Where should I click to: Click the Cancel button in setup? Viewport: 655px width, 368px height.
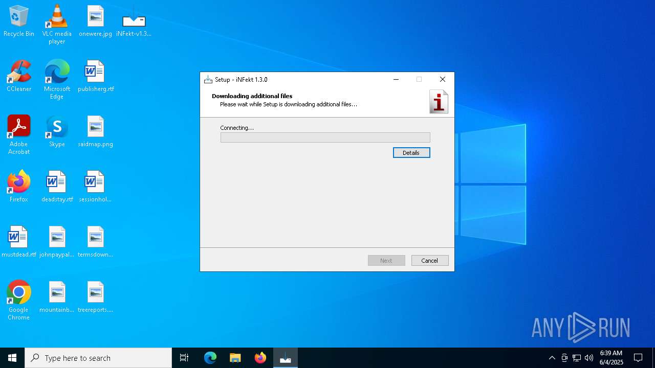click(430, 261)
